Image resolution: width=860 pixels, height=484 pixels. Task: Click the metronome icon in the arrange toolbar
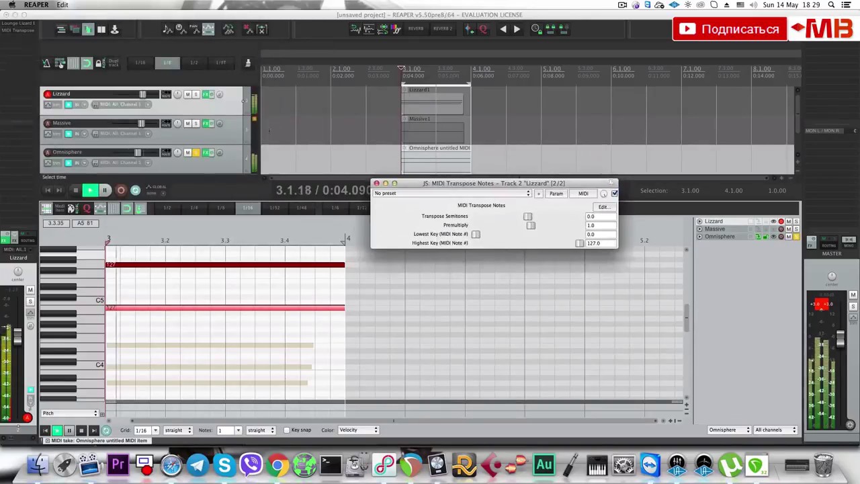46,63
